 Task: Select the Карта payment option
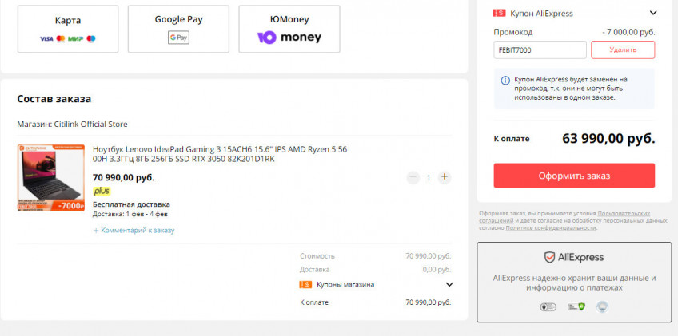click(x=68, y=29)
